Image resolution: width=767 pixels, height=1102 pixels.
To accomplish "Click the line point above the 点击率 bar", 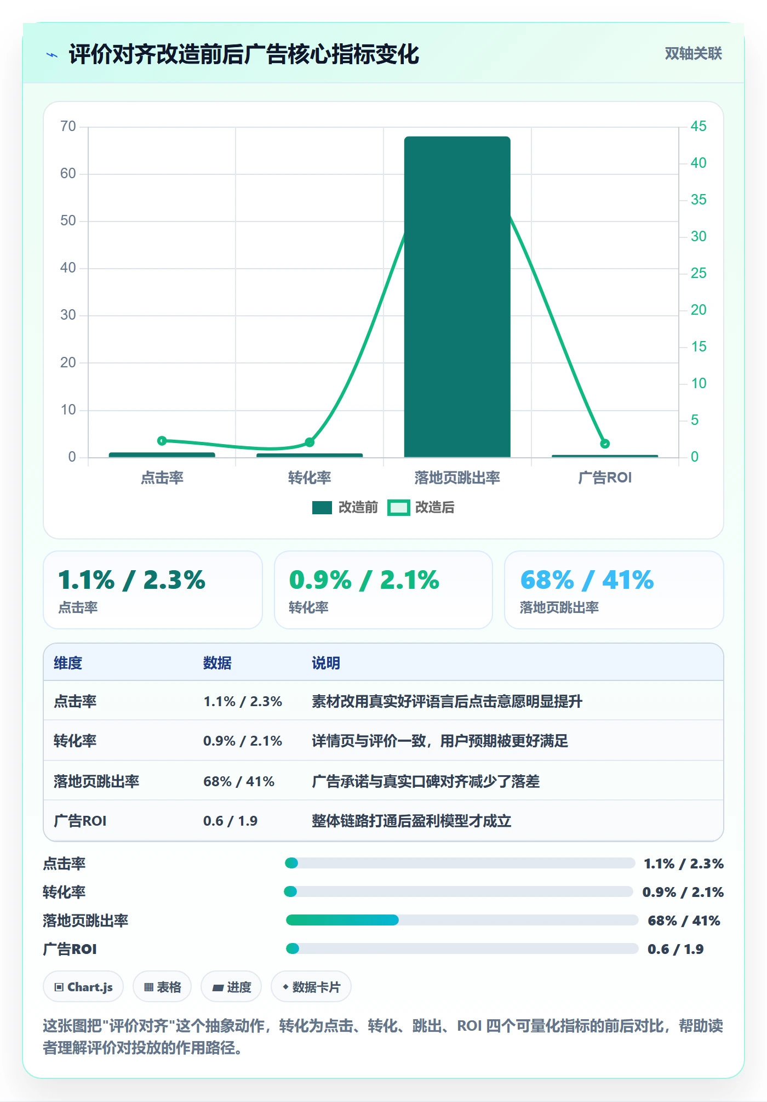I will click(162, 441).
